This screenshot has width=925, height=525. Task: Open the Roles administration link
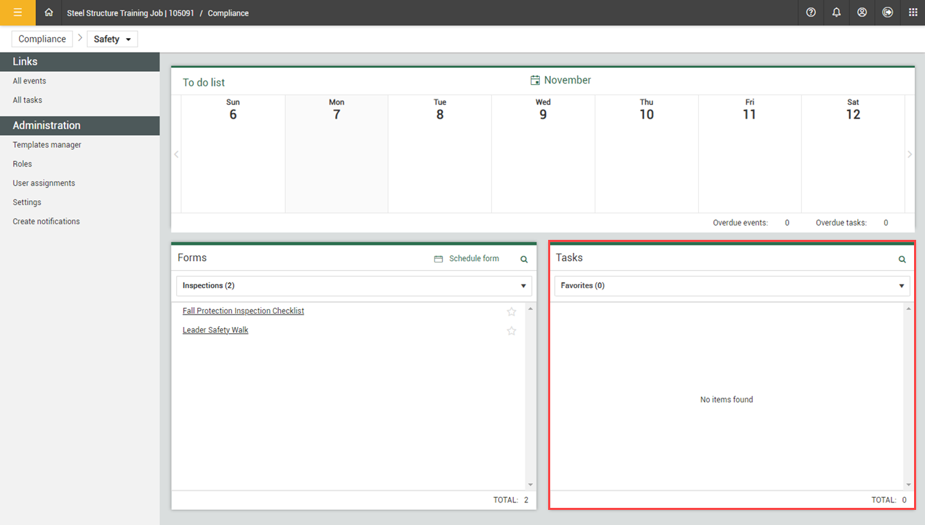point(23,164)
